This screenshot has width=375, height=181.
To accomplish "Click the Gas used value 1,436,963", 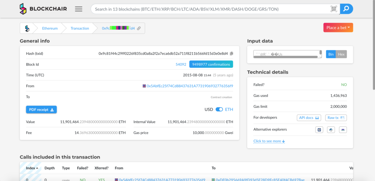I will pyautogui.click(x=338, y=96).
